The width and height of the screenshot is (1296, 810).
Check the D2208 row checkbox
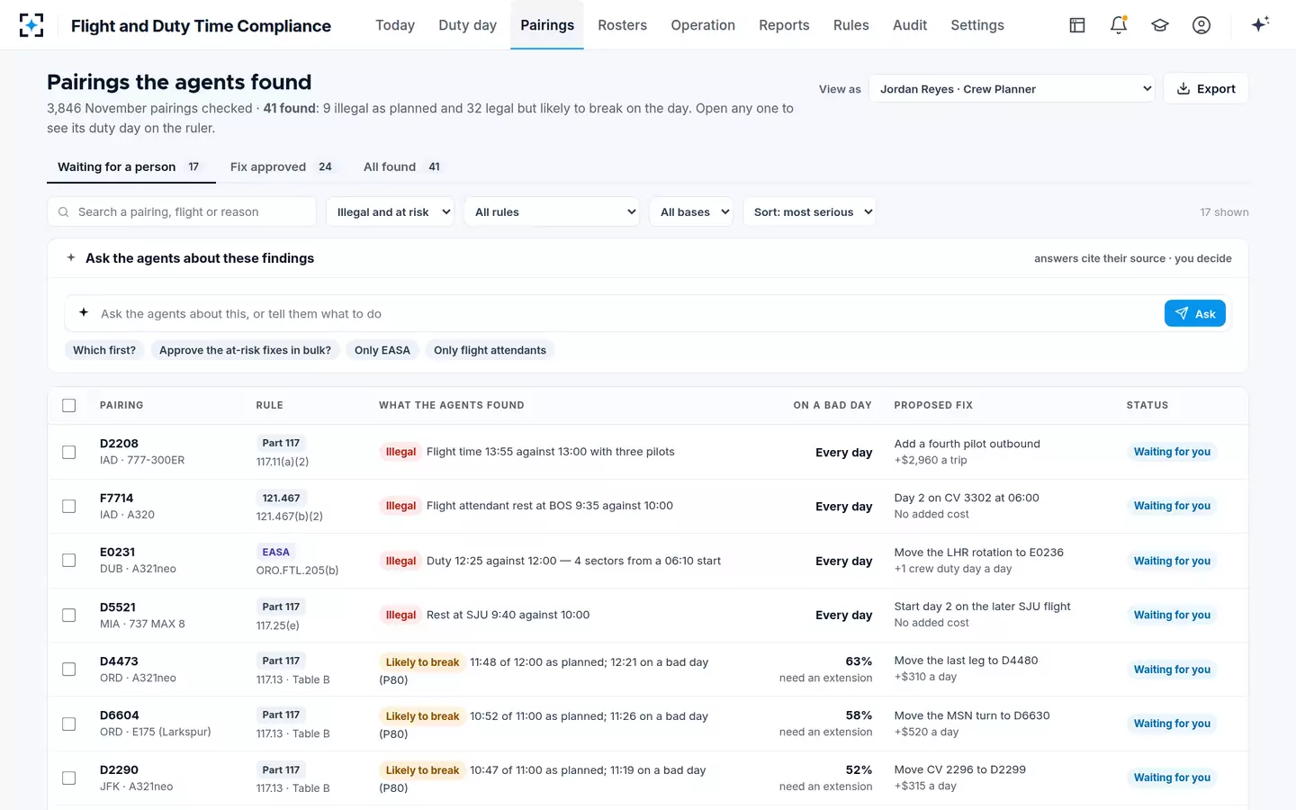[x=69, y=452]
